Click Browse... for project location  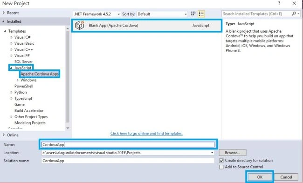click(x=233, y=153)
